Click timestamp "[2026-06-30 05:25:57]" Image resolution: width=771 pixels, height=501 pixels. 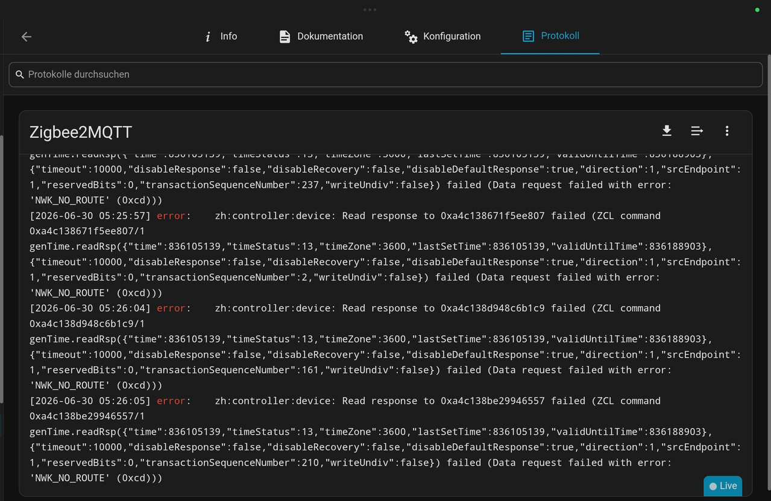[91, 216]
